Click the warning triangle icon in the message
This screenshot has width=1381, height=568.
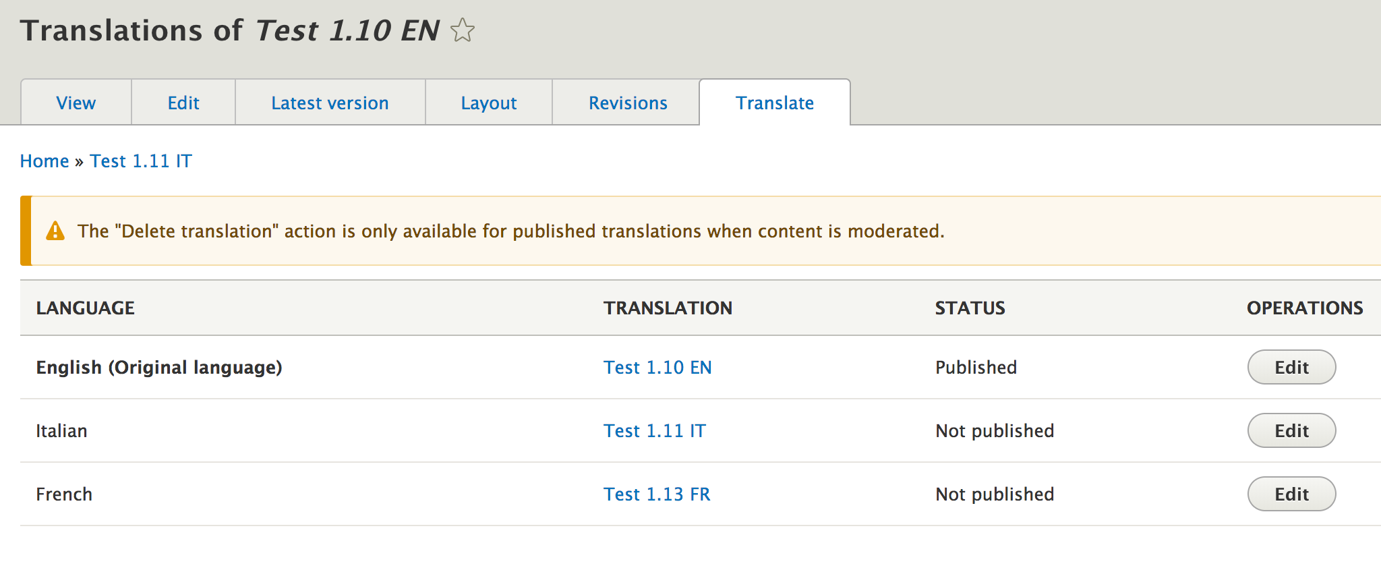click(x=55, y=231)
